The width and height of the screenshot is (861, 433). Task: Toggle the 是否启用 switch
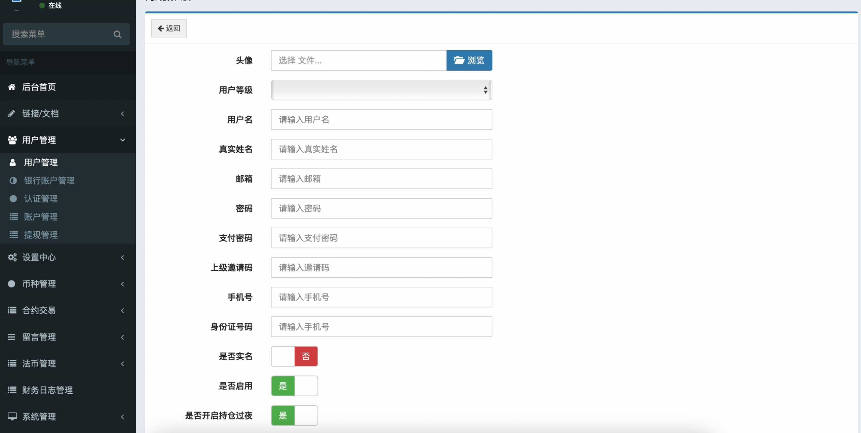point(294,386)
